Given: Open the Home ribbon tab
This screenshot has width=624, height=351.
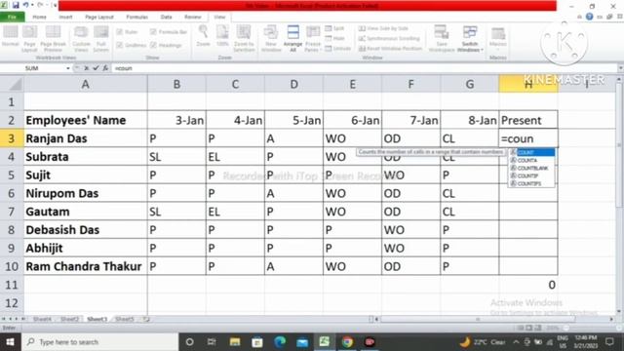Looking at the screenshot, I should point(39,17).
